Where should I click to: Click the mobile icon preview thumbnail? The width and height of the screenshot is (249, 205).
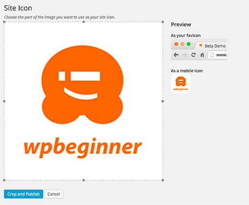click(x=181, y=83)
